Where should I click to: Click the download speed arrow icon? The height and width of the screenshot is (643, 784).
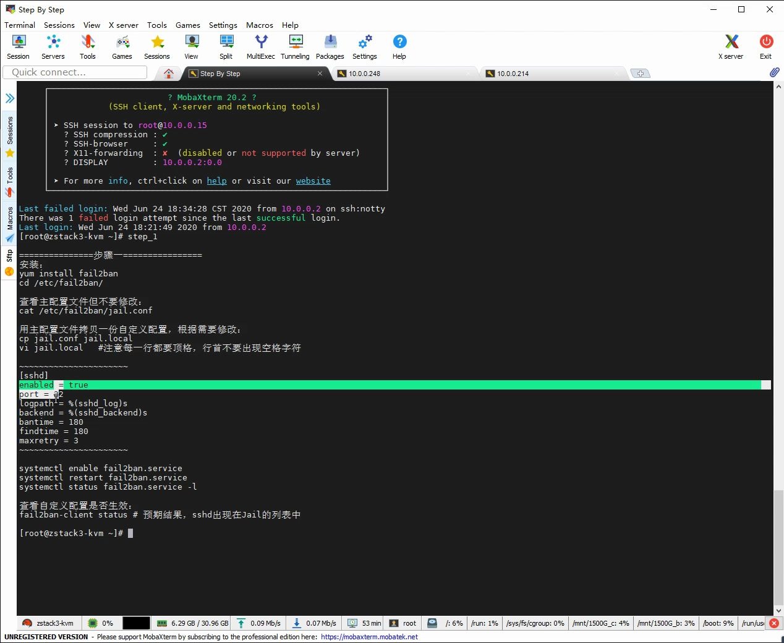[x=297, y=623]
